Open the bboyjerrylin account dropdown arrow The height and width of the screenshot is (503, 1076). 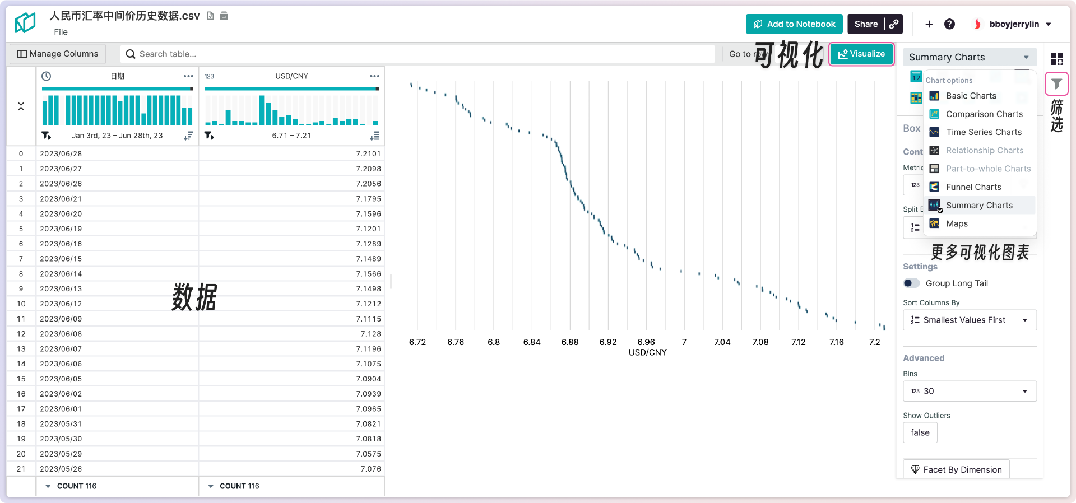point(1049,24)
